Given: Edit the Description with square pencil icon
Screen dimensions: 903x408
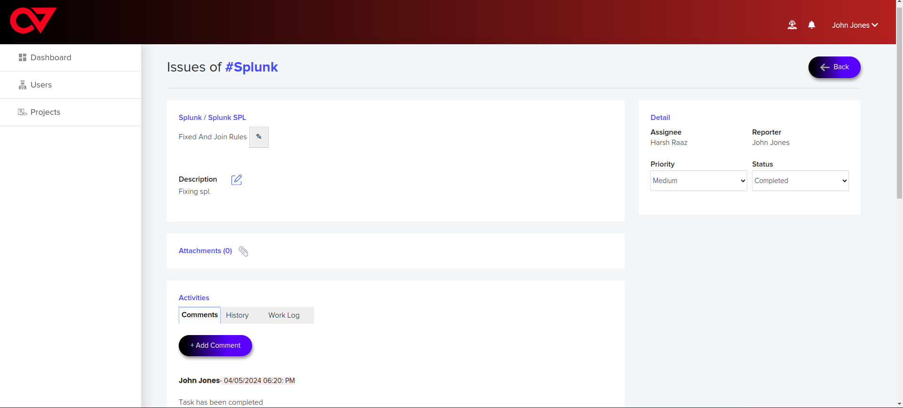Looking at the screenshot, I should coord(237,180).
